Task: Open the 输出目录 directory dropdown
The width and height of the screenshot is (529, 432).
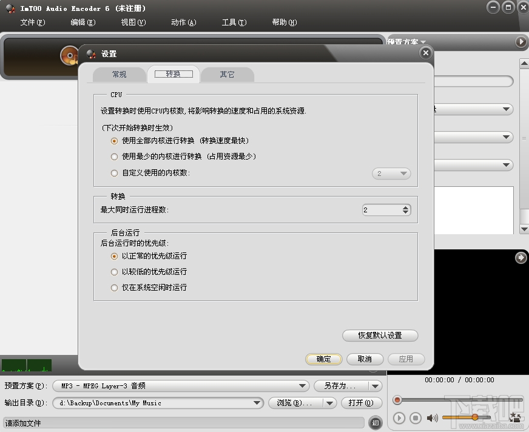Action: (257, 403)
